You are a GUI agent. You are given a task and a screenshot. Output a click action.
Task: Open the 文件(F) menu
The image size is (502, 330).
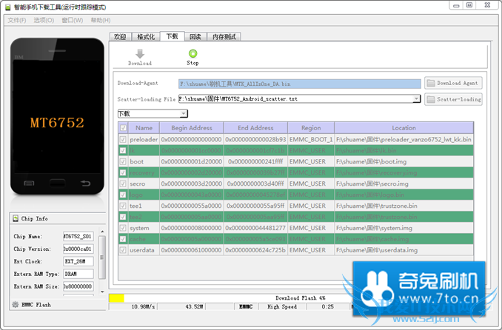16,20
